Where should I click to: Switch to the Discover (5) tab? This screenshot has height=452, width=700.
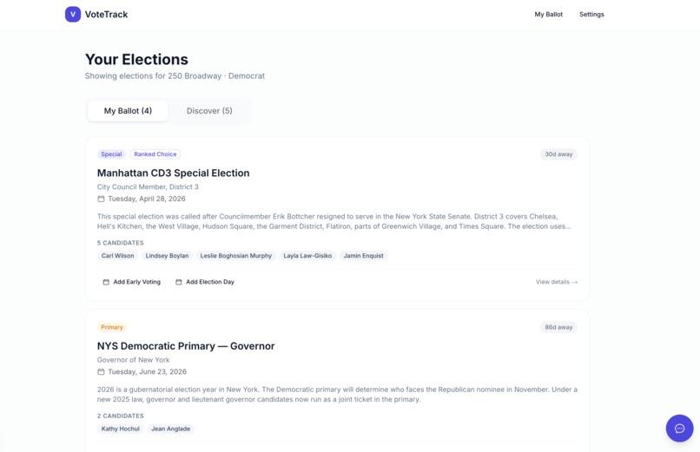[x=209, y=111]
